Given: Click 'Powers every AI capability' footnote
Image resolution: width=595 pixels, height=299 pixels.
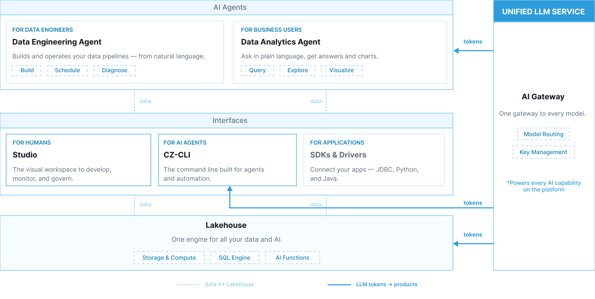Looking at the screenshot, I should (544, 186).
